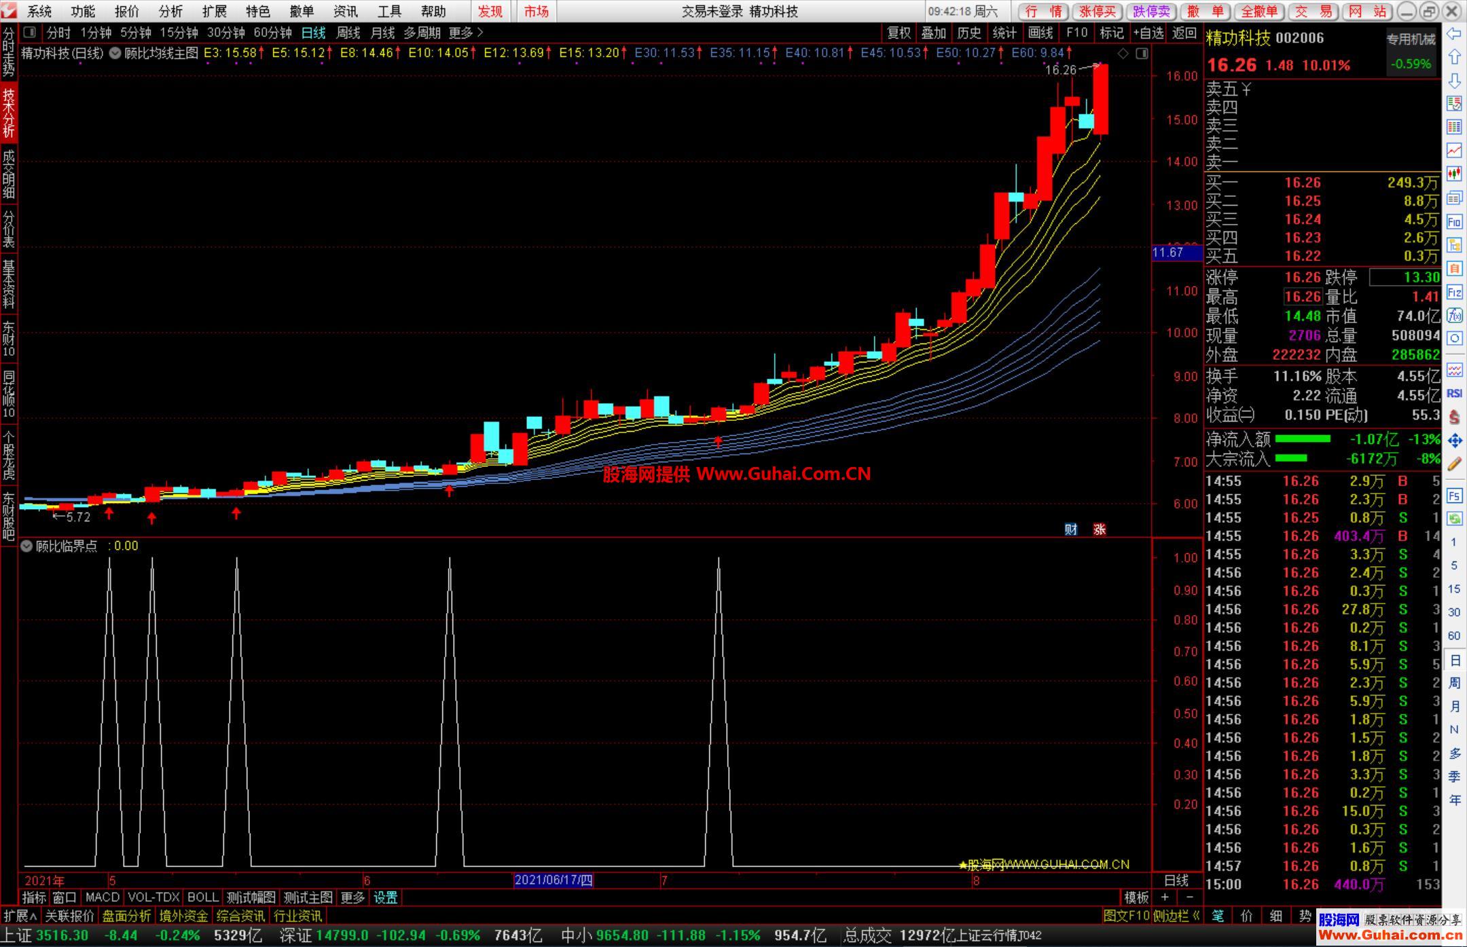
Task: Click the green refresh icon in sidebar
Action: tap(1454, 519)
